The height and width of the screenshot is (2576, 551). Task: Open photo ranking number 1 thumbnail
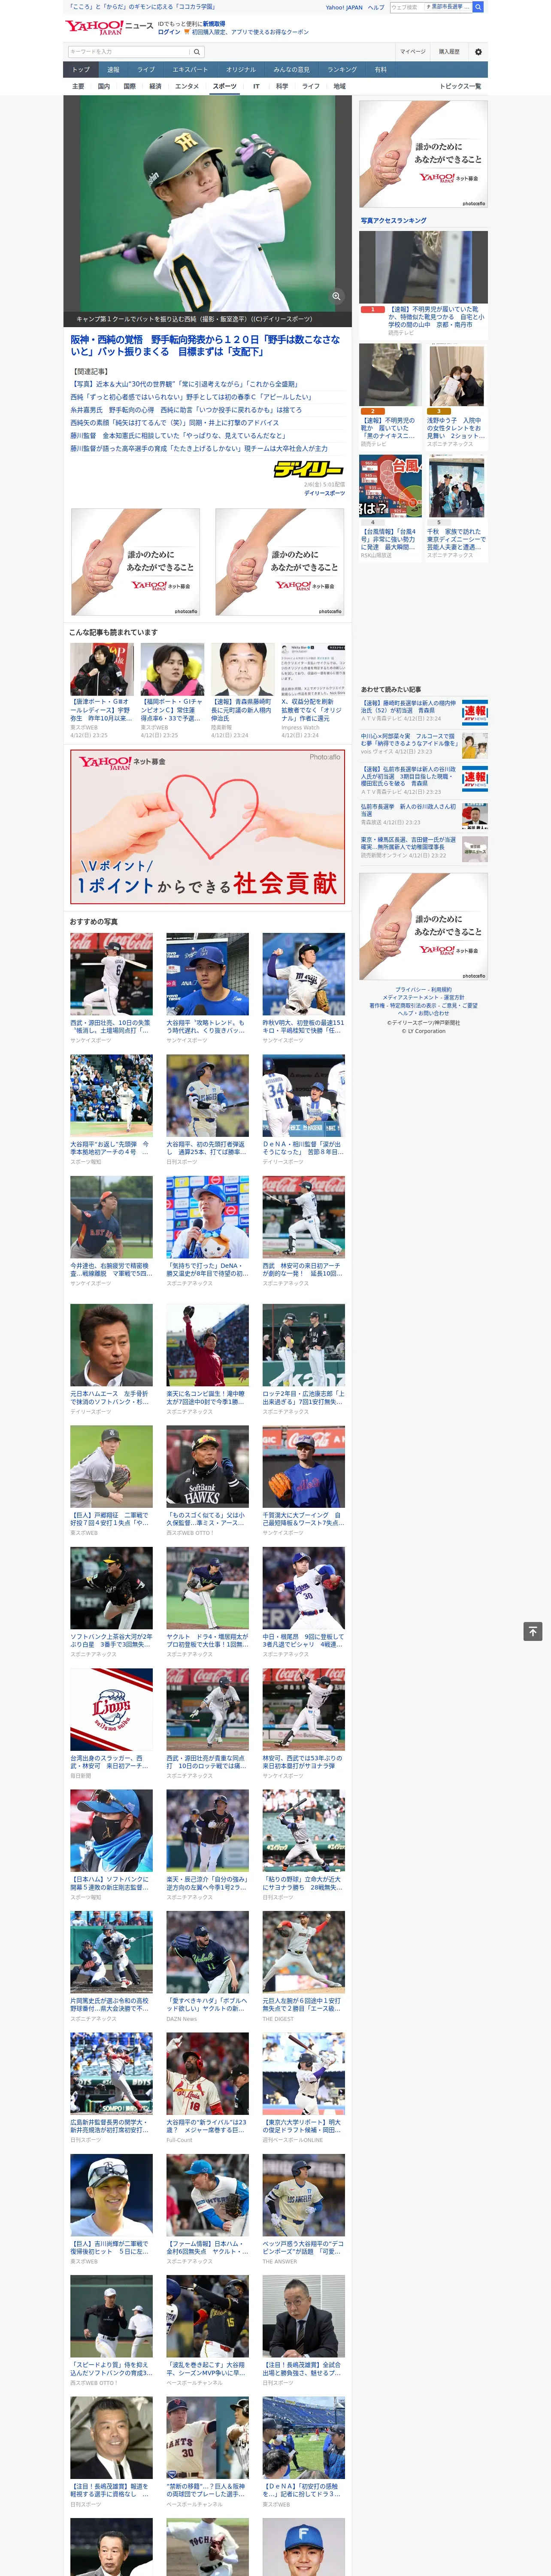pos(423,267)
